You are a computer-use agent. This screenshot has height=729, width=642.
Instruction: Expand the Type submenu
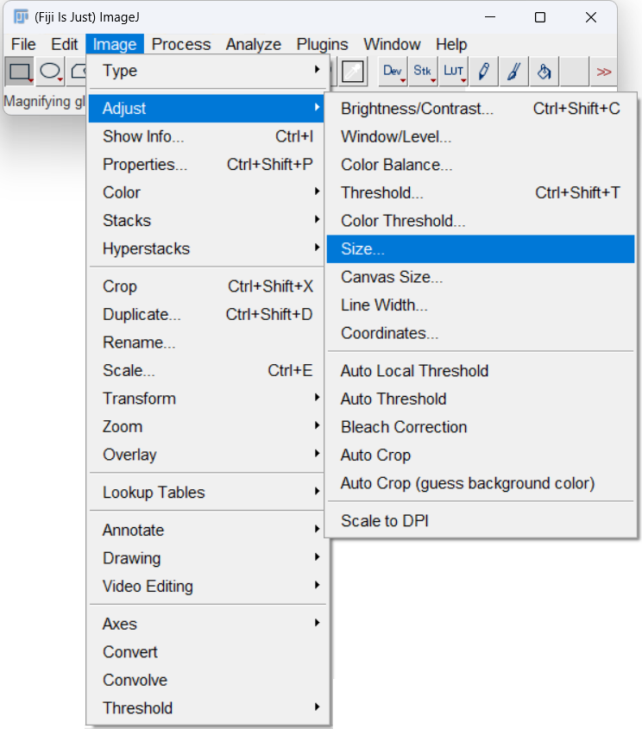click(207, 71)
